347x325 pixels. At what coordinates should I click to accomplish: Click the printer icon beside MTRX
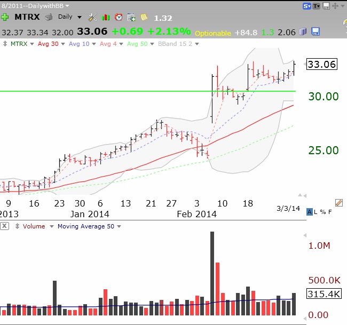point(49,17)
